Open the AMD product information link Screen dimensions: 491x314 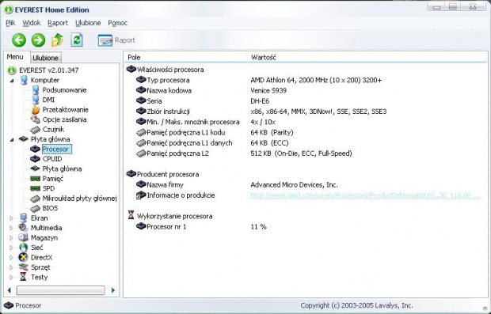click(x=365, y=195)
